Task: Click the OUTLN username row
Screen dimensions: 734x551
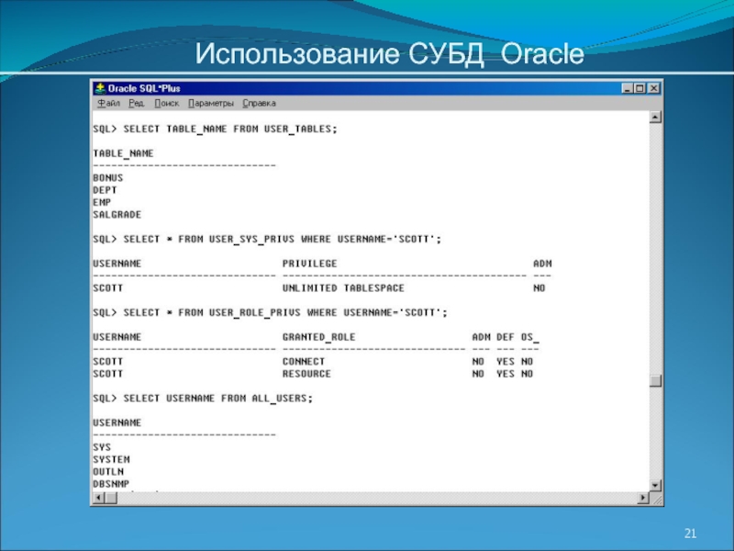Action: (x=108, y=472)
